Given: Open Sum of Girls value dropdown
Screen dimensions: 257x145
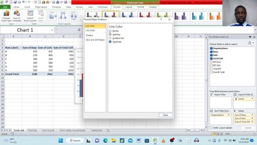Looking at the screenshot, I should coord(252,118).
